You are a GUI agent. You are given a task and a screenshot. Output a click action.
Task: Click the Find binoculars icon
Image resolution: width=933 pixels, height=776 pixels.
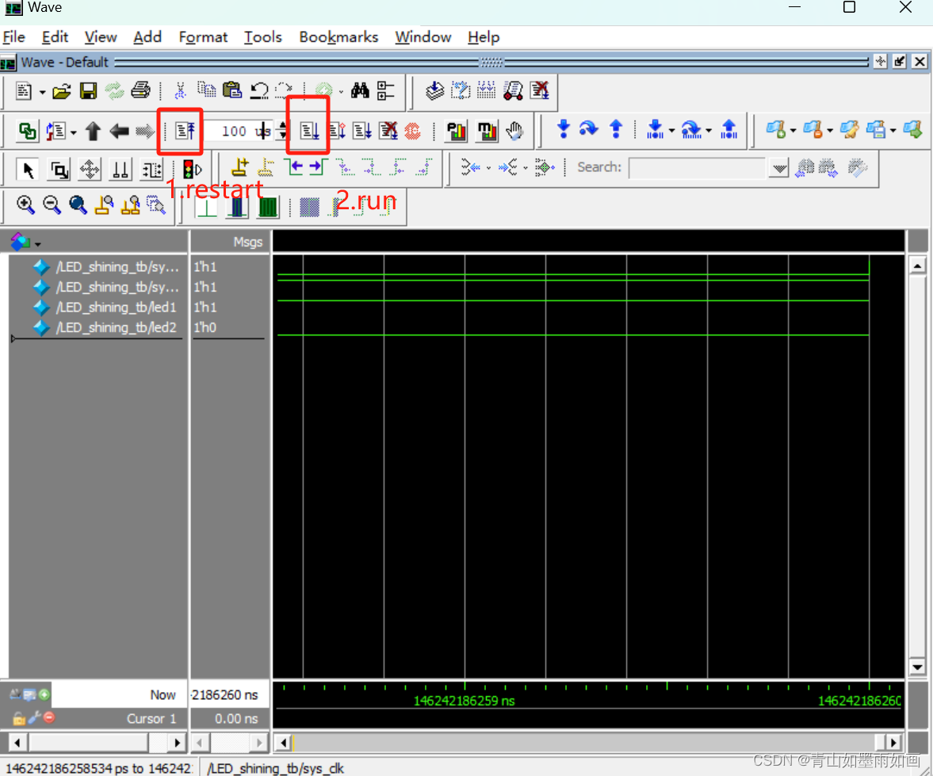[358, 90]
